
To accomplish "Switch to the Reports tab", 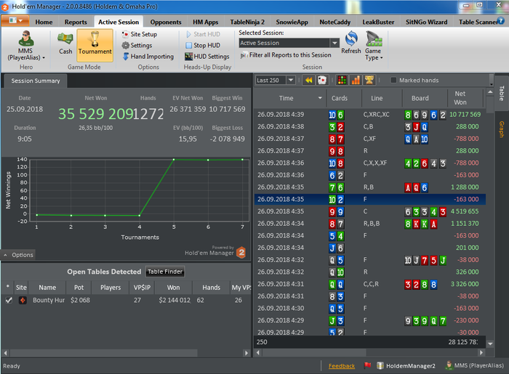I will (76, 22).
